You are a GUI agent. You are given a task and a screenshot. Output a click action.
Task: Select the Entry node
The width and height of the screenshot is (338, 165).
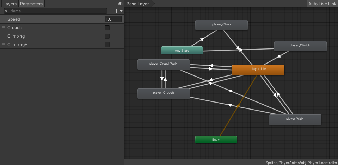tap(216, 139)
